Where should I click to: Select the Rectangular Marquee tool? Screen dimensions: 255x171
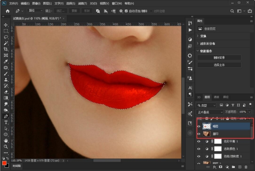tap(6, 31)
